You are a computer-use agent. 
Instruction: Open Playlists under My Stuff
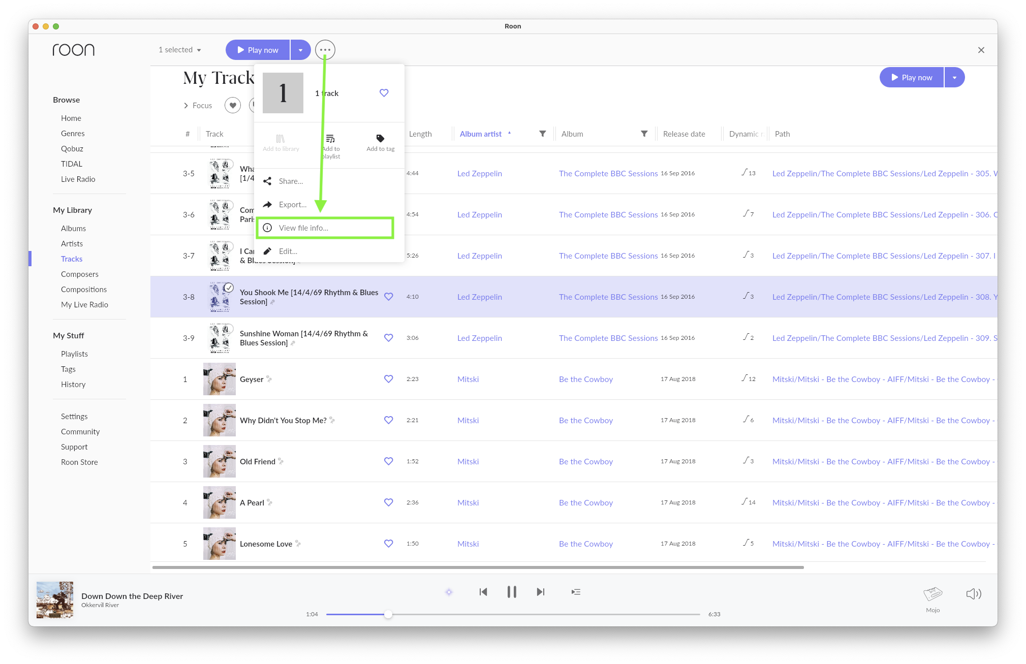click(74, 354)
